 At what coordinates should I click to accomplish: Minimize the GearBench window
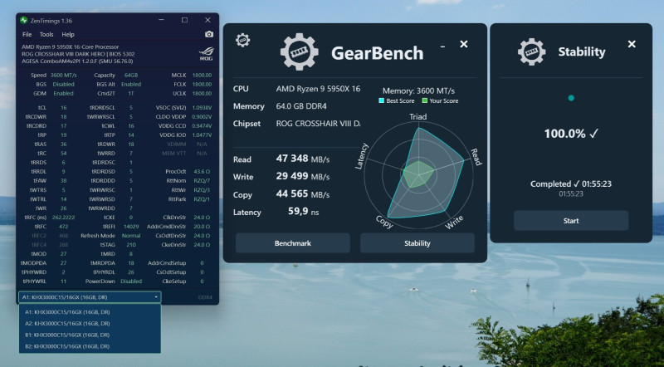tap(442, 46)
